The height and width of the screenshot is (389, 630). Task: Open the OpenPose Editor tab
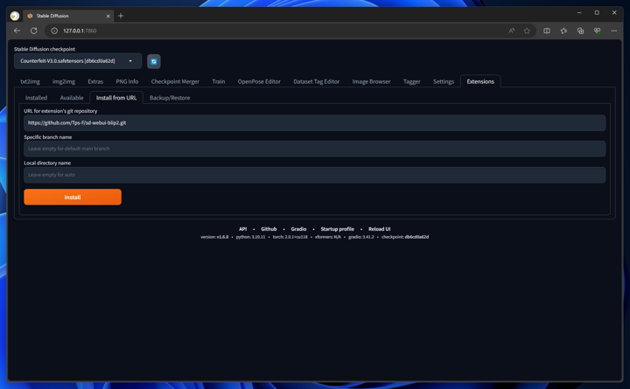pos(259,81)
